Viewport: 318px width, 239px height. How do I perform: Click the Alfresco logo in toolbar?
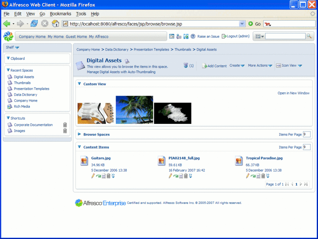pos(8,36)
